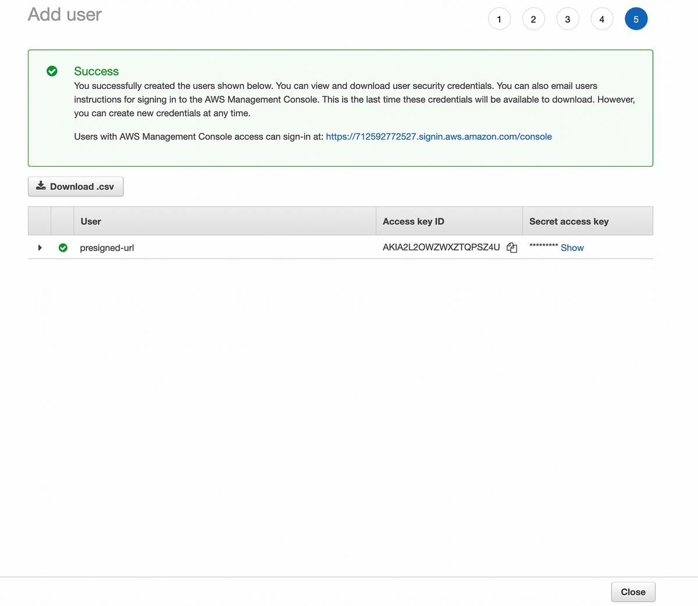Go to wizard step 3
This screenshot has width=698, height=606.
pyautogui.click(x=568, y=19)
